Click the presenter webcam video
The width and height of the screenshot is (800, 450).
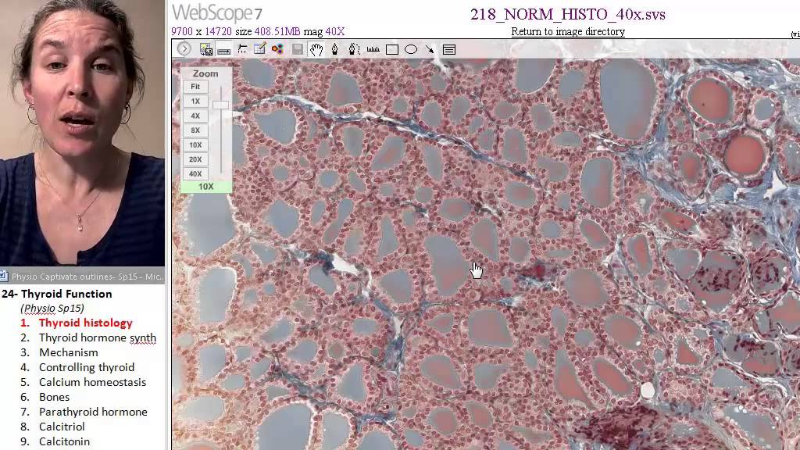tap(82, 133)
